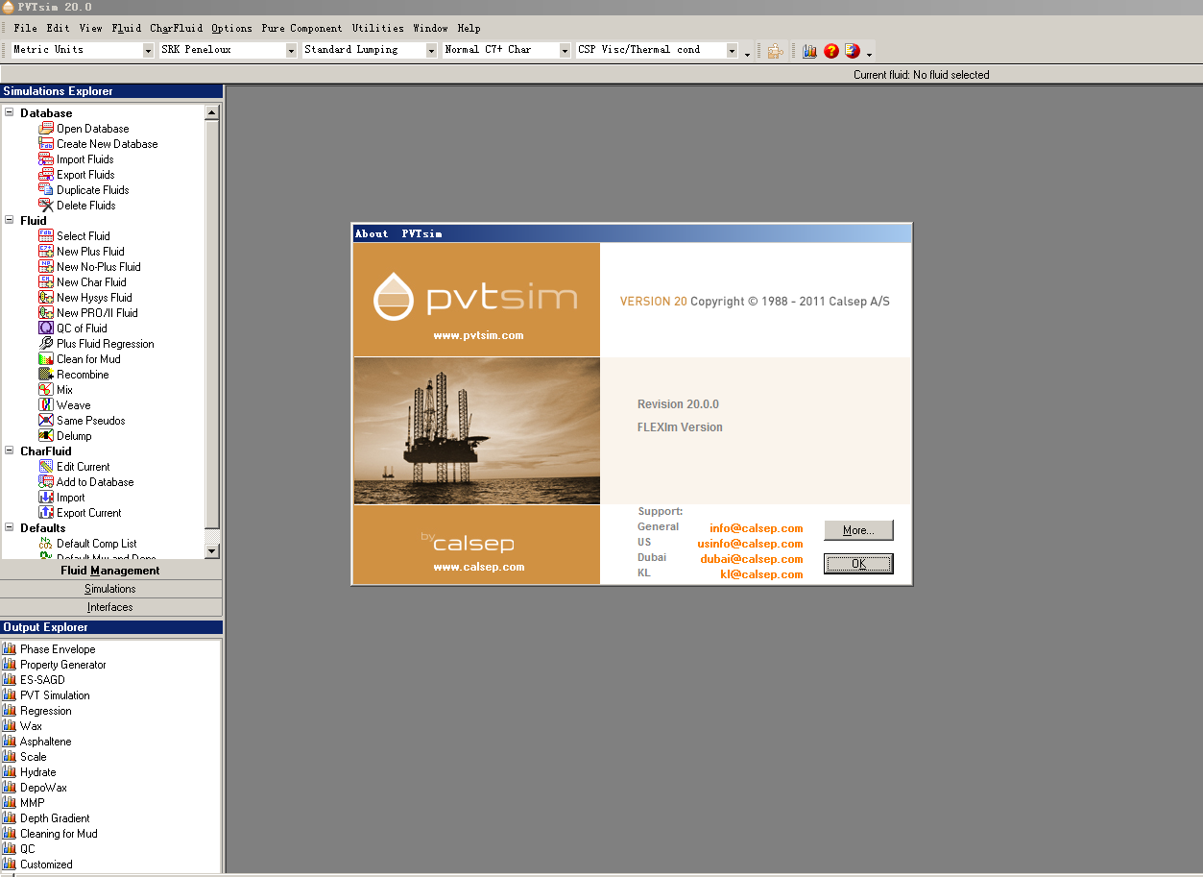
Task: Select Phase Envelope in Output Explorer
Action: pyautogui.click(x=58, y=649)
